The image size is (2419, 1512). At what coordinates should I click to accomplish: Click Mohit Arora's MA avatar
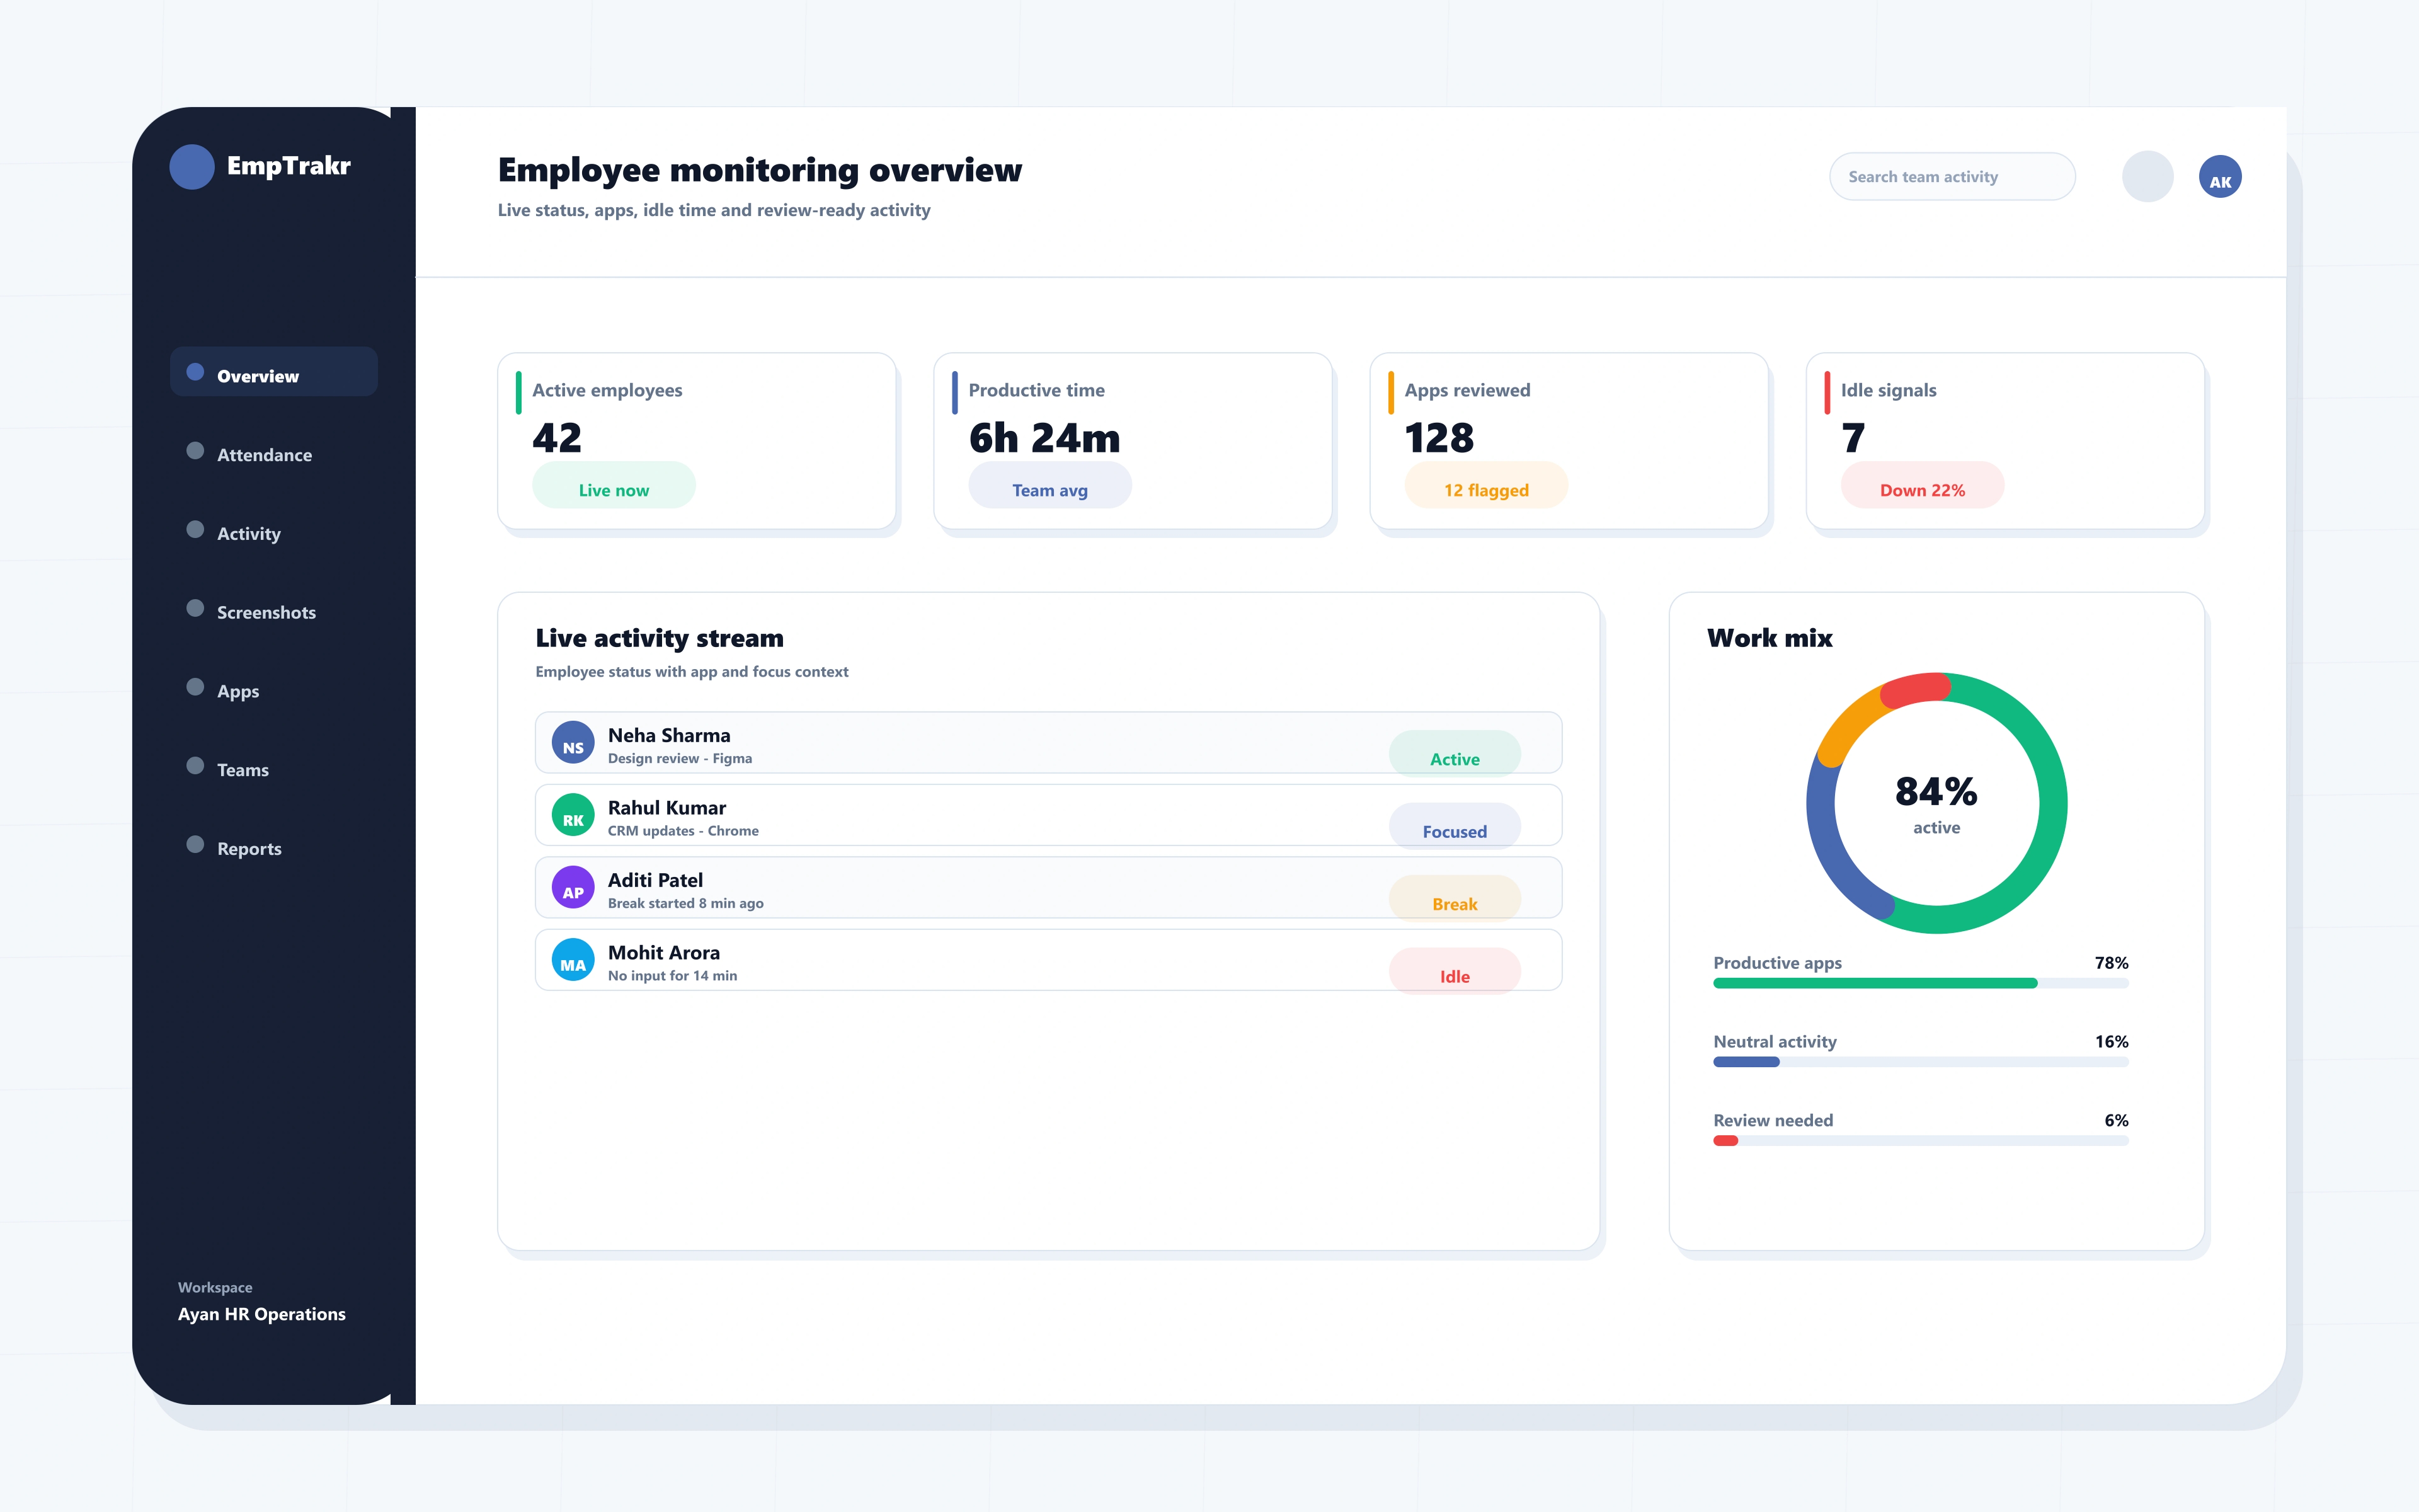tap(573, 960)
